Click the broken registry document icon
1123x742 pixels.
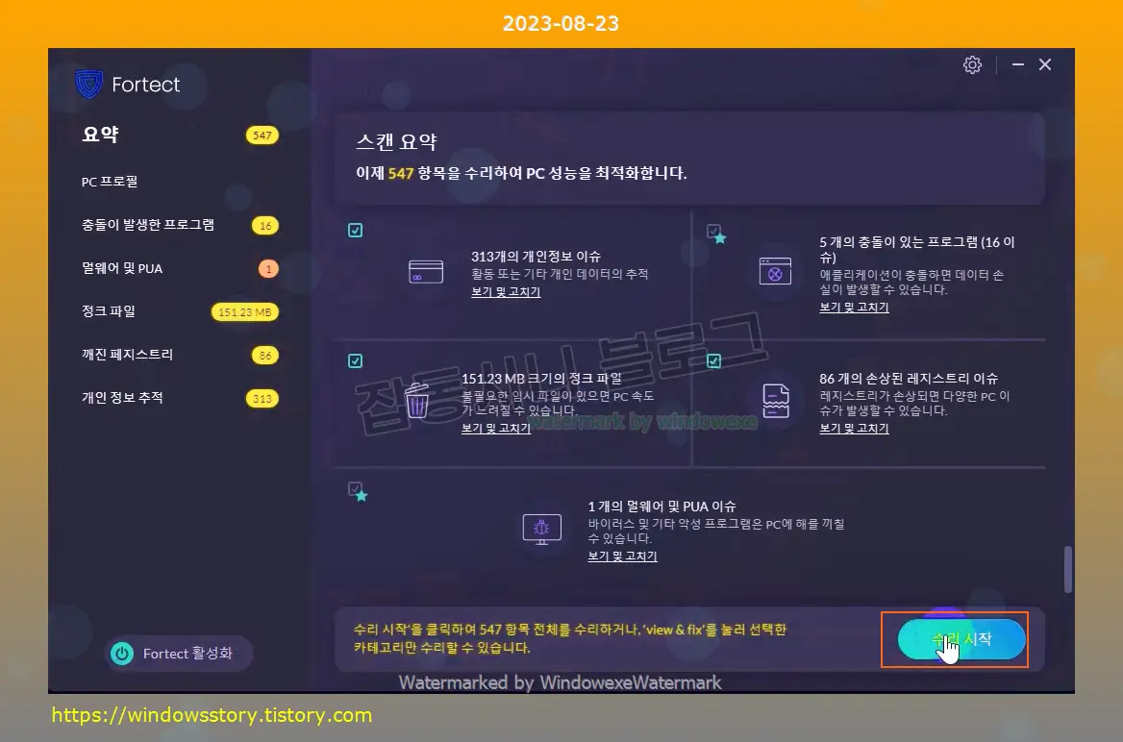775,401
